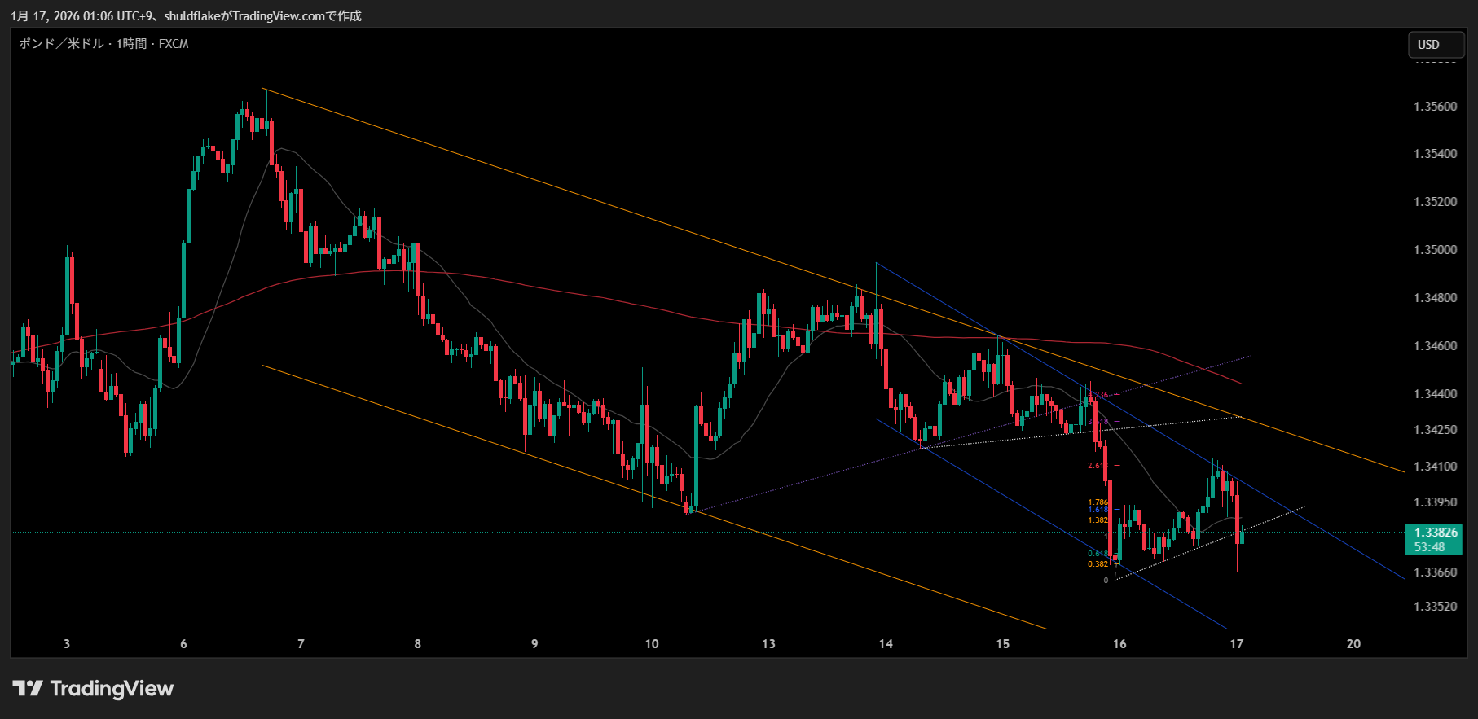
Task: Click the 1.34250 price axis label
Action: (x=1435, y=430)
